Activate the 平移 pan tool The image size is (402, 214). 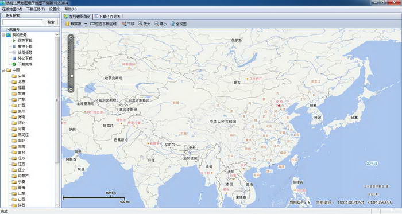[128, 24]
